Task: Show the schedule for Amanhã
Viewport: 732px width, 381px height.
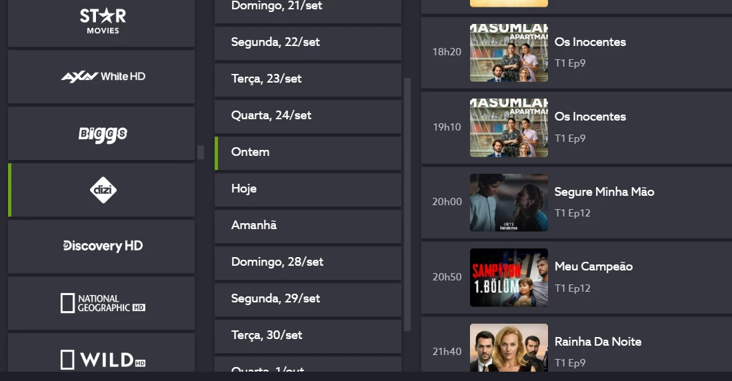Action: (307, 226)
